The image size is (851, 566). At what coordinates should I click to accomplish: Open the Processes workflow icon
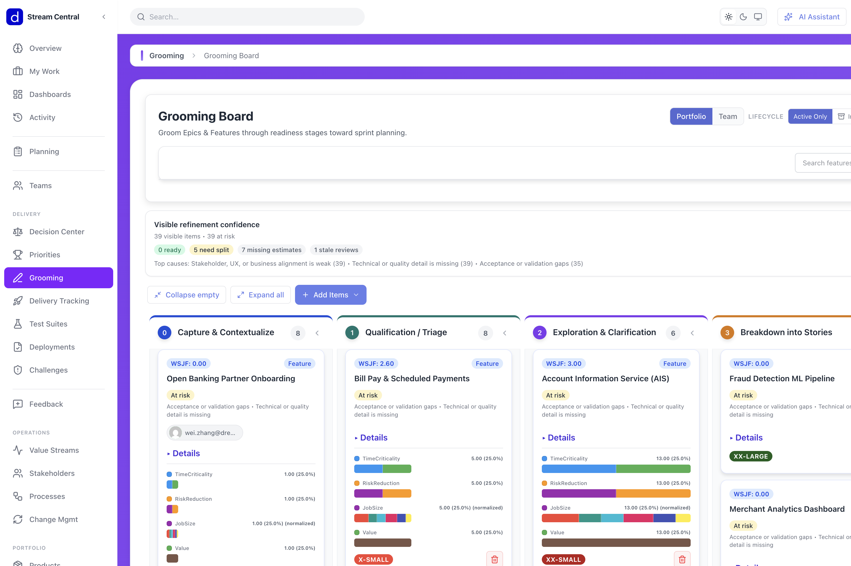(x=18, y=496)
